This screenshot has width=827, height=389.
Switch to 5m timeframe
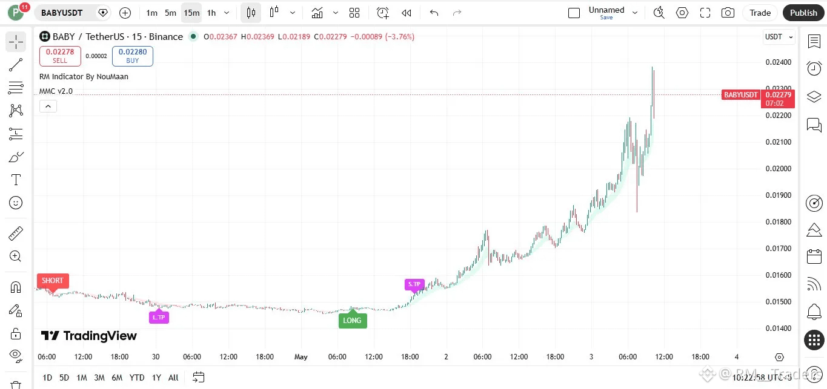point(171,13)
